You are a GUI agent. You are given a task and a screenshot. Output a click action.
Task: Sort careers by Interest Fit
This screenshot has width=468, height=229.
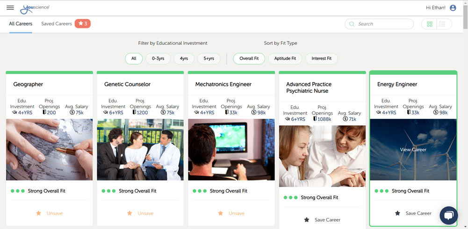[322, 59]
